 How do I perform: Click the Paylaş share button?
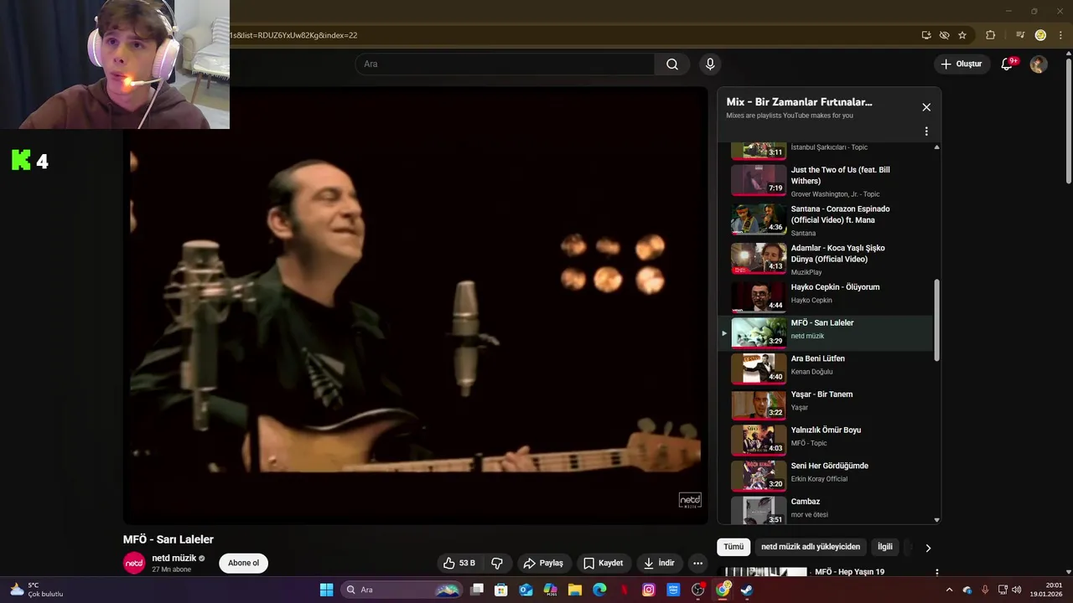click(x=543, y=563)
